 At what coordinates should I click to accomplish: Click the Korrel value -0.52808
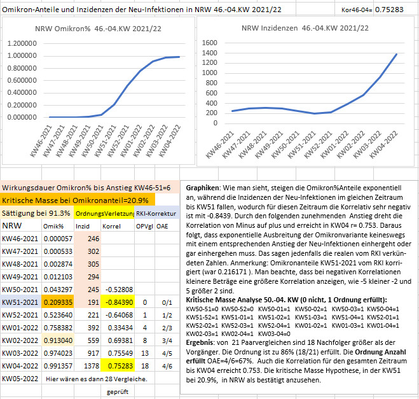[x=118, y=290]
